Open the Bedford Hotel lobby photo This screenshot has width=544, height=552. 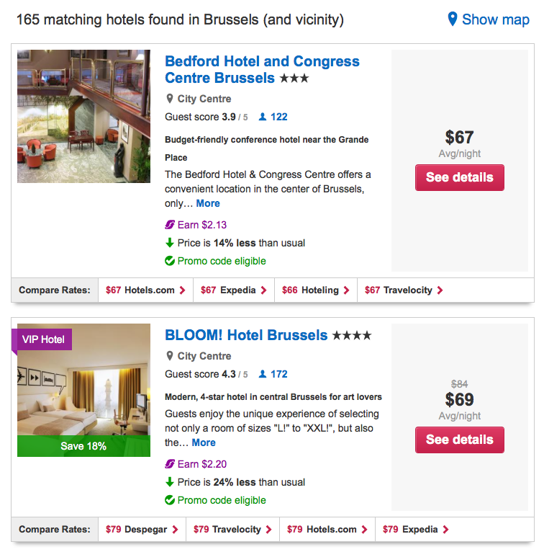click(83, 116)
